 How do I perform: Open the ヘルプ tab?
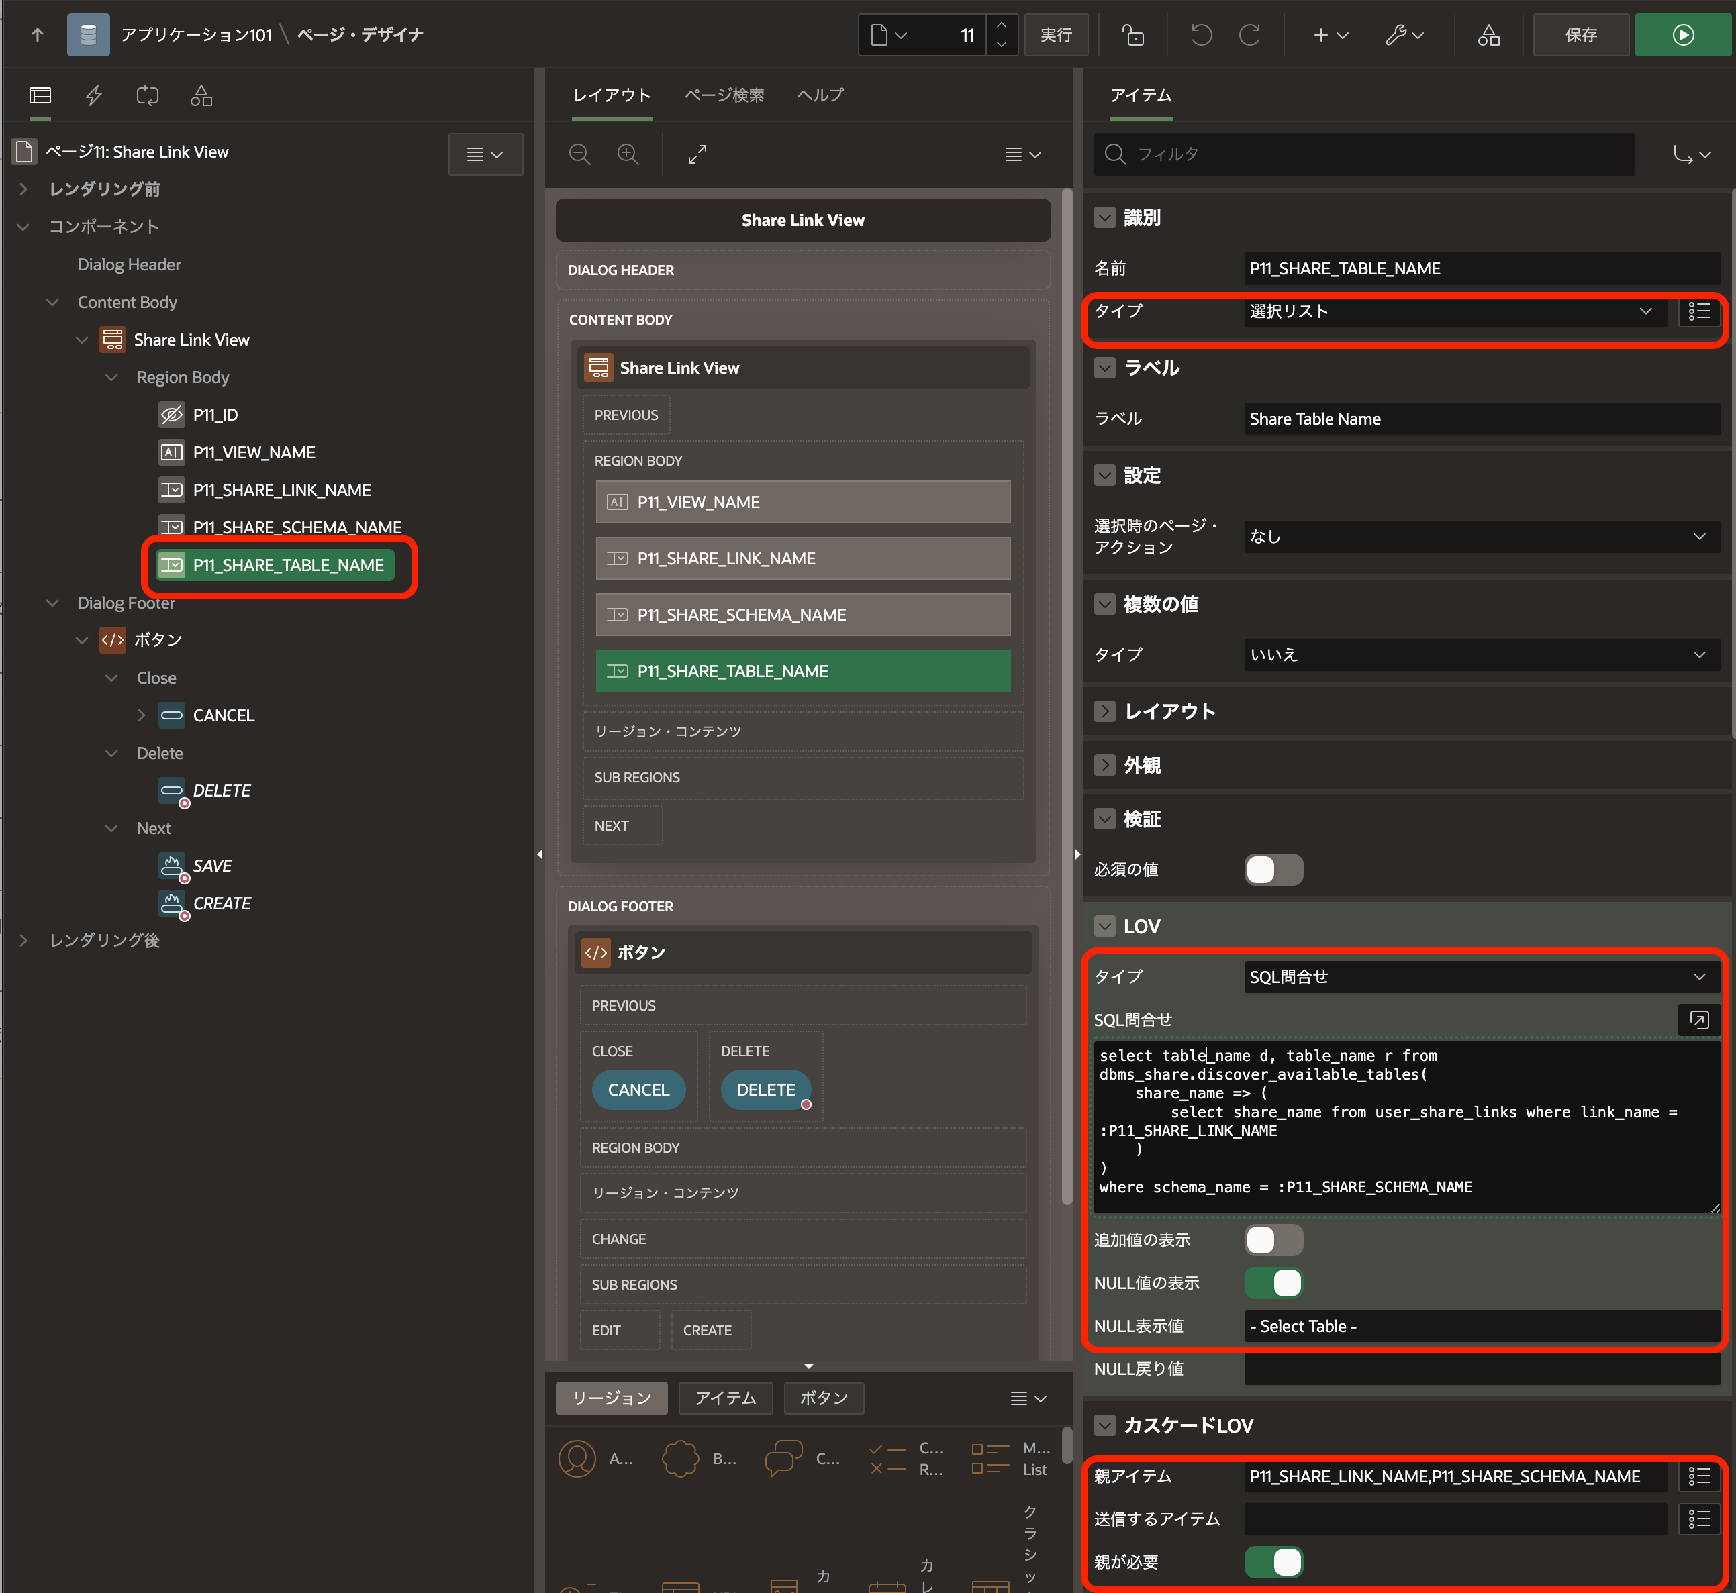[x=819, y=95]
